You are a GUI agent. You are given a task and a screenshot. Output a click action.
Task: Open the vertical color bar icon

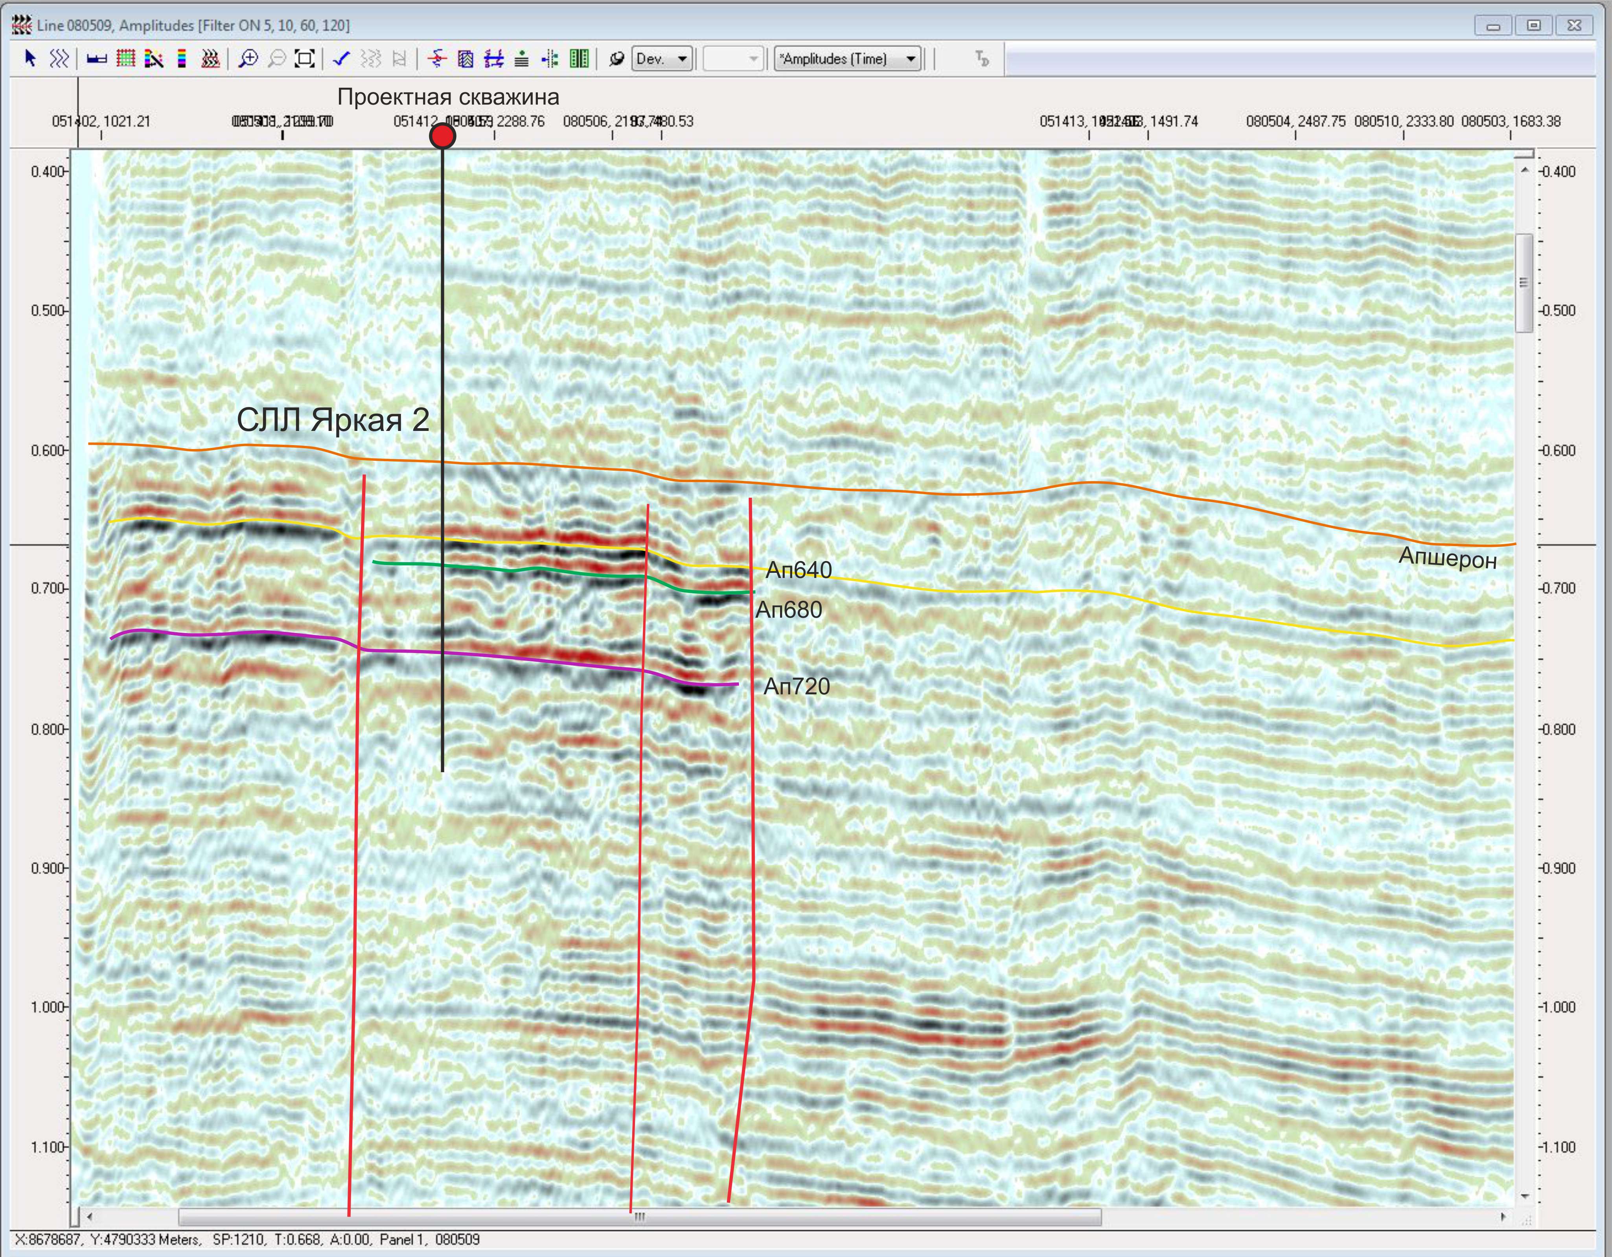click(x=182, y=58)
